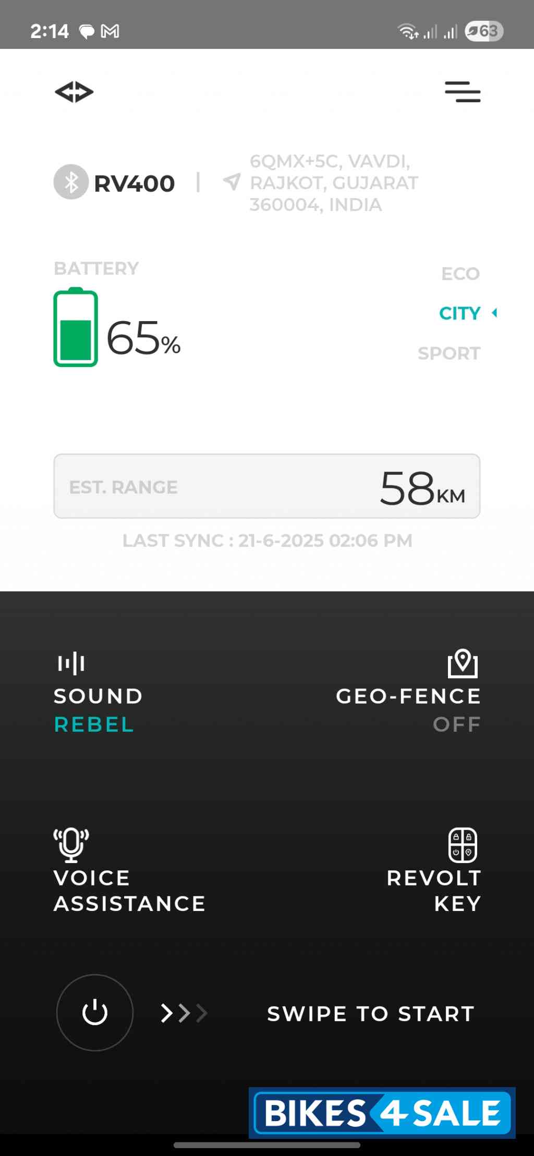This screenshot has width=534, height=1156.
Task: Tap the geo-fence map pin icon
Action: pyautogui.click(x=463, y=663)
